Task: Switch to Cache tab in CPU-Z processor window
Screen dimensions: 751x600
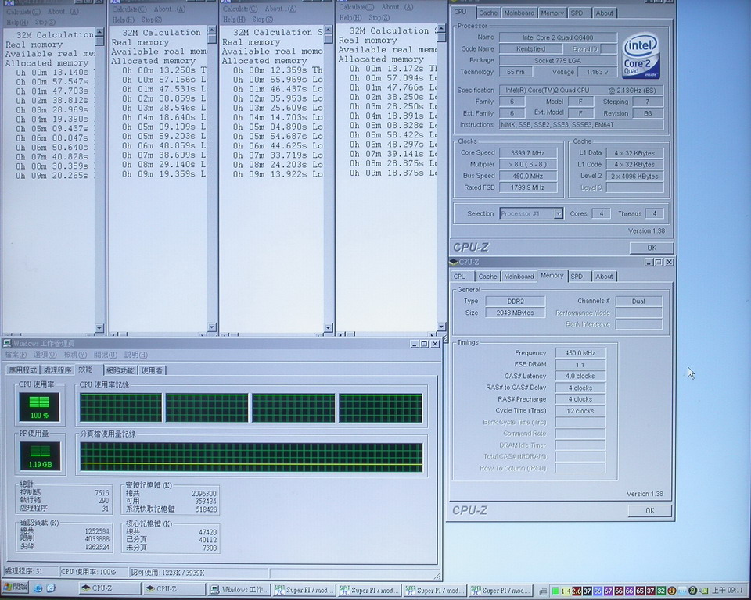Action: (x=487, y=13)
